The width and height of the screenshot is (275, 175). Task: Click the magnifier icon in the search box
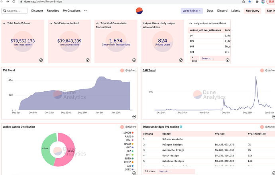(x=5, y=11)
